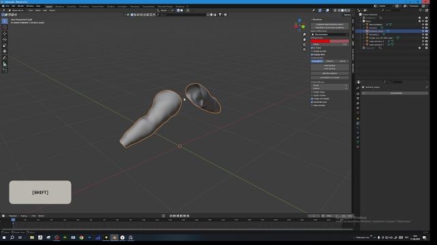Image resolution: width=437 pixels, height=245 pixels.
Task: Toggle camera view icon in viewport
Action: [x=305, y=44]
